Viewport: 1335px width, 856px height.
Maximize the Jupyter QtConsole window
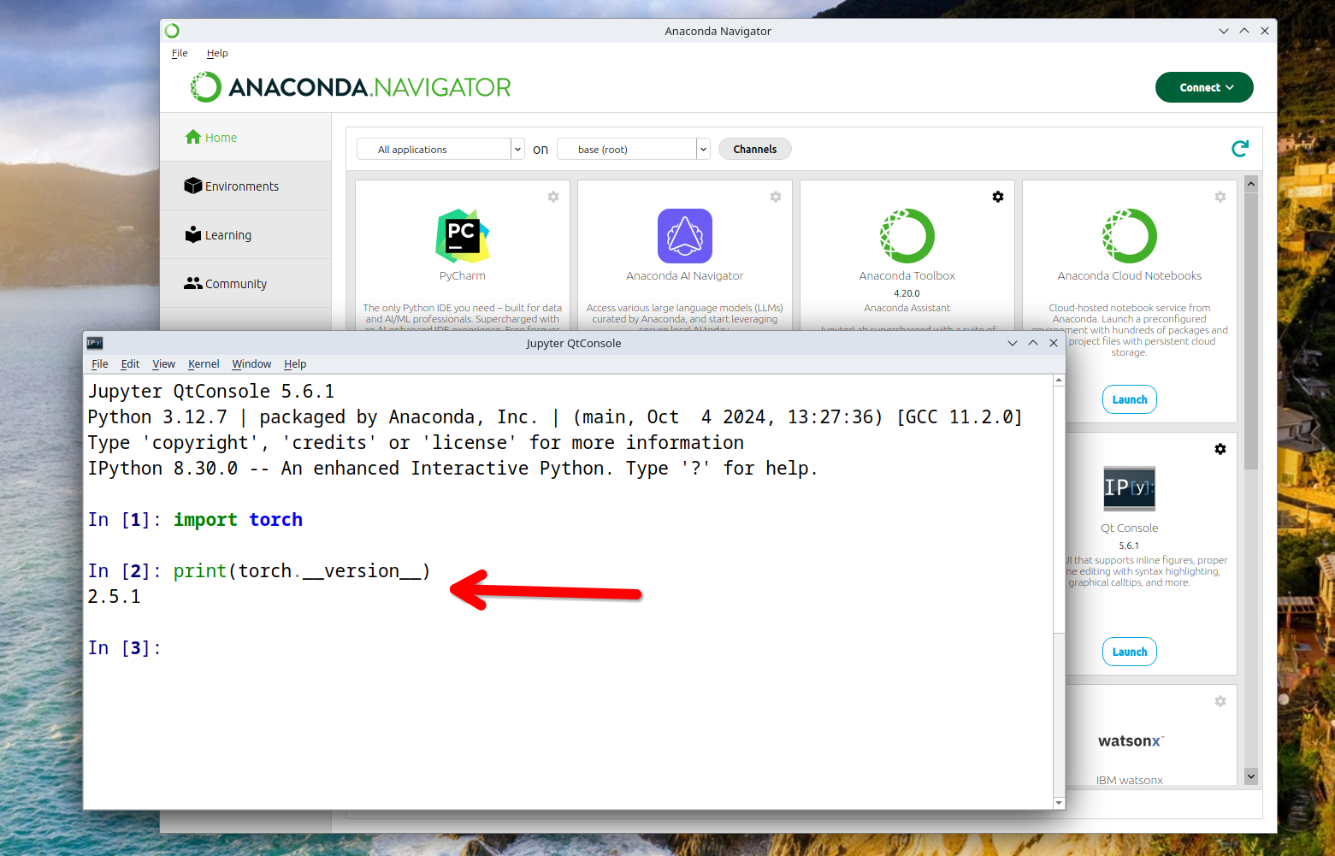(x=1033, y=343)
